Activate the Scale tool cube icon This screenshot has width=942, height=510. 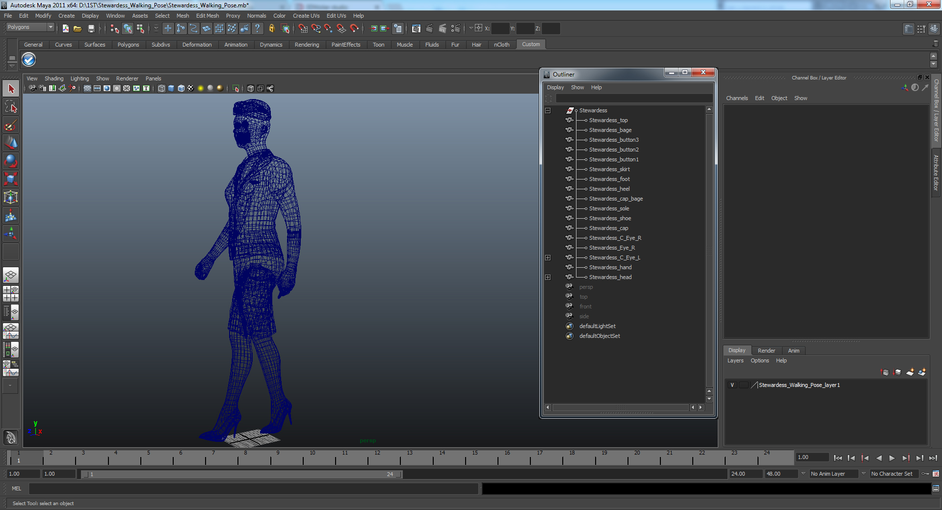pyautogui.click(x=11, y=179)
